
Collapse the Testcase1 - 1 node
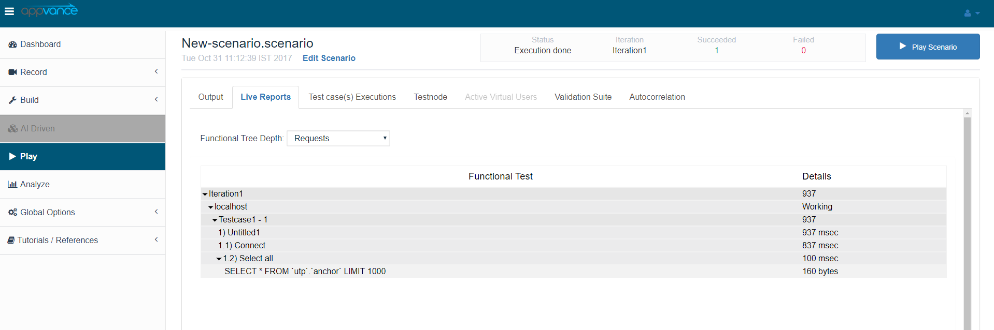pos(215,220)
